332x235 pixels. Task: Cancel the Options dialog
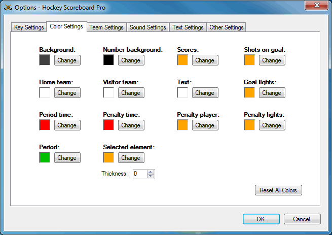pyautogui.click(x=302, y=219)
